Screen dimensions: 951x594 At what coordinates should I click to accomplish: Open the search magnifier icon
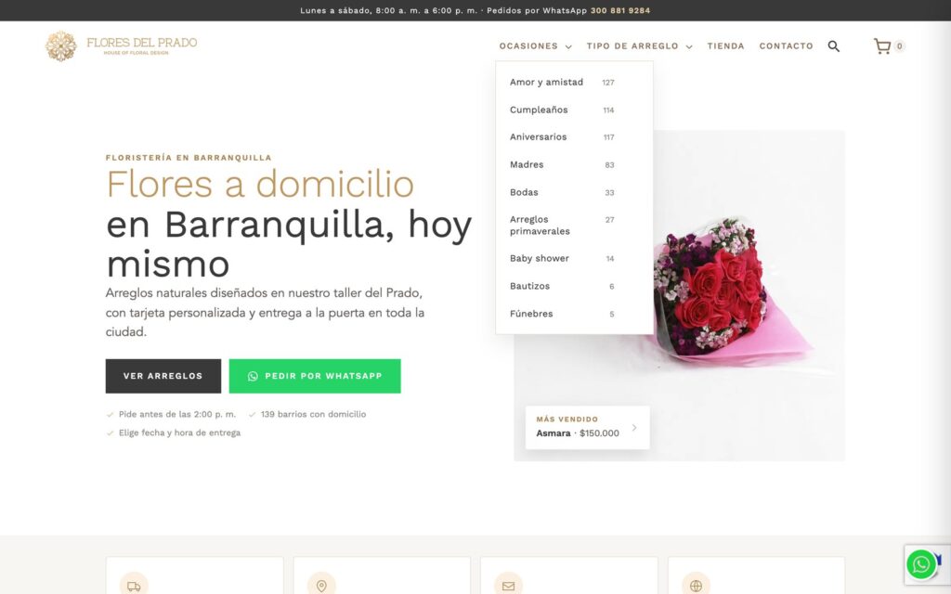pos(834,46)
